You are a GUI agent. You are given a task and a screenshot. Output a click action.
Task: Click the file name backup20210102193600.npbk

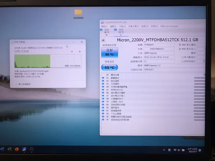34,71
